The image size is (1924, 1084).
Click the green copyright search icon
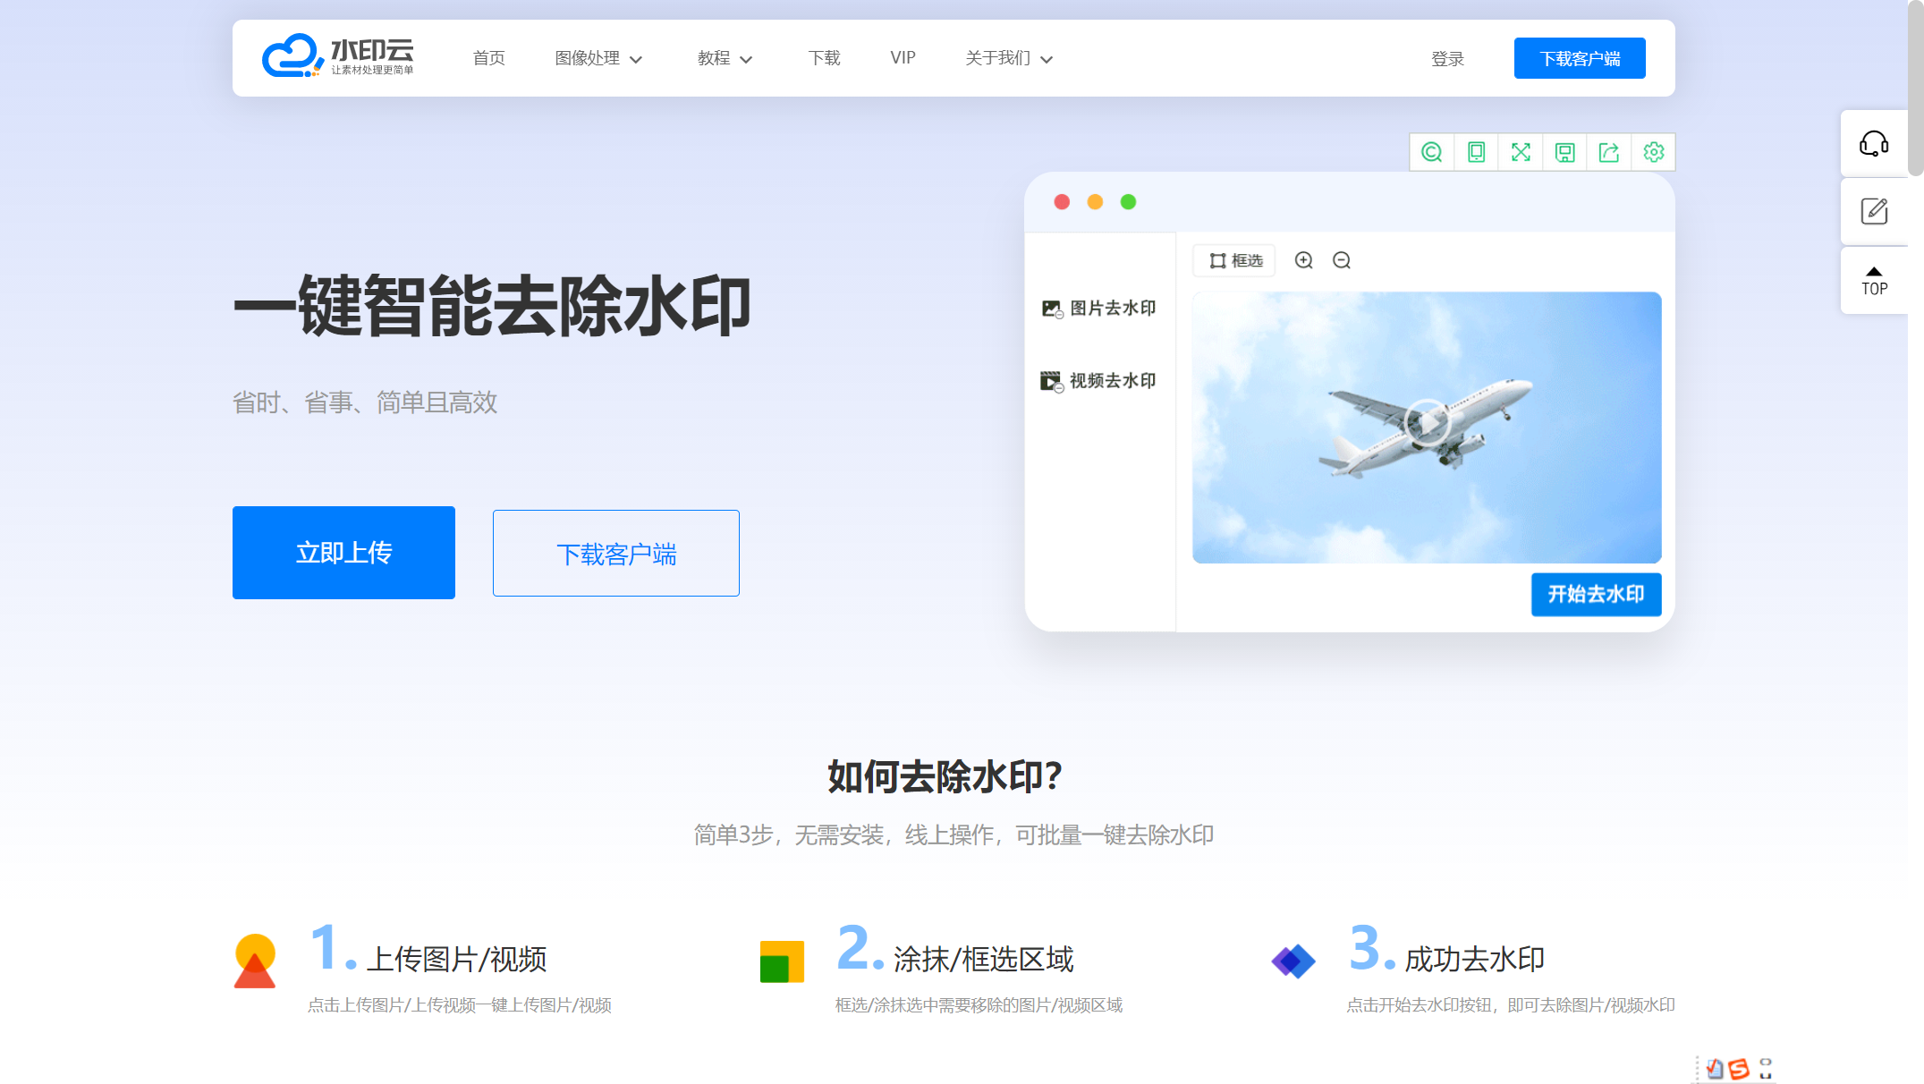(1432, 152)
